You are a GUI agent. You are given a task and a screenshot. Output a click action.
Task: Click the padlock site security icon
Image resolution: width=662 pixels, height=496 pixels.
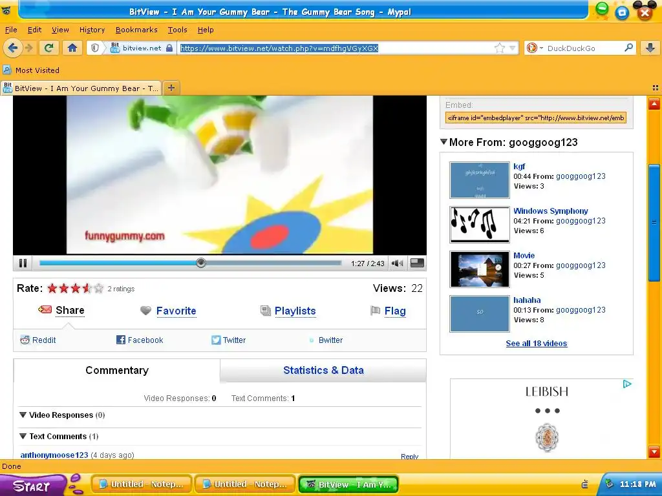point(169,48)
